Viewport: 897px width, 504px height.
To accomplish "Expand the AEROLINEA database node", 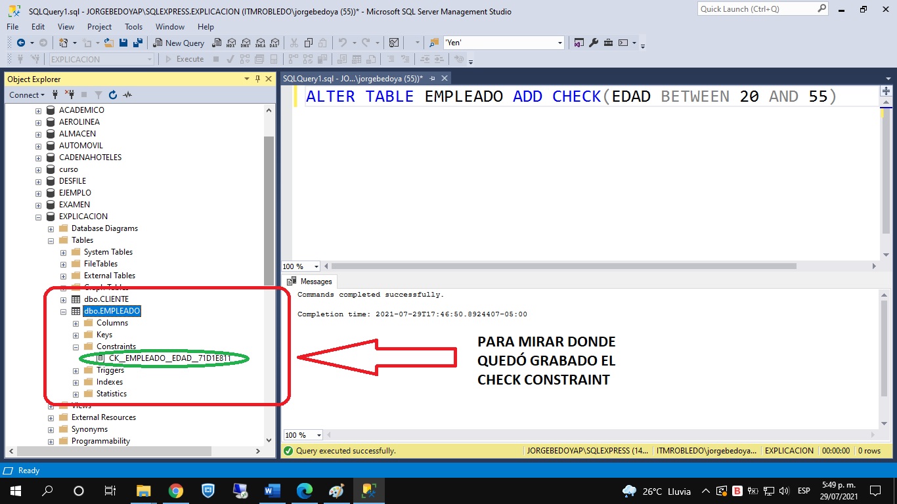I will click(x=38, y=122).
